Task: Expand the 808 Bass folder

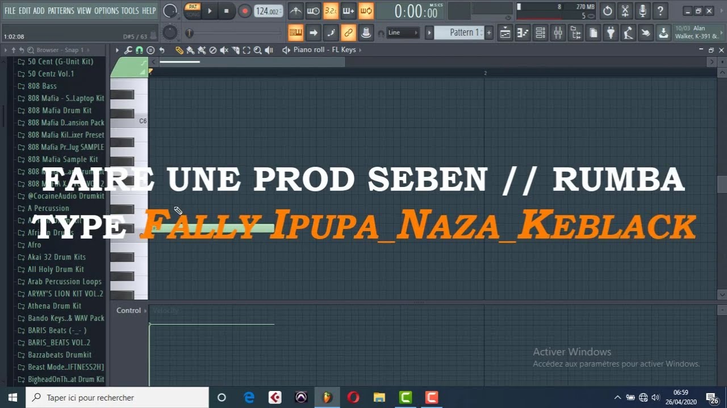Action: tap(42, 86)
